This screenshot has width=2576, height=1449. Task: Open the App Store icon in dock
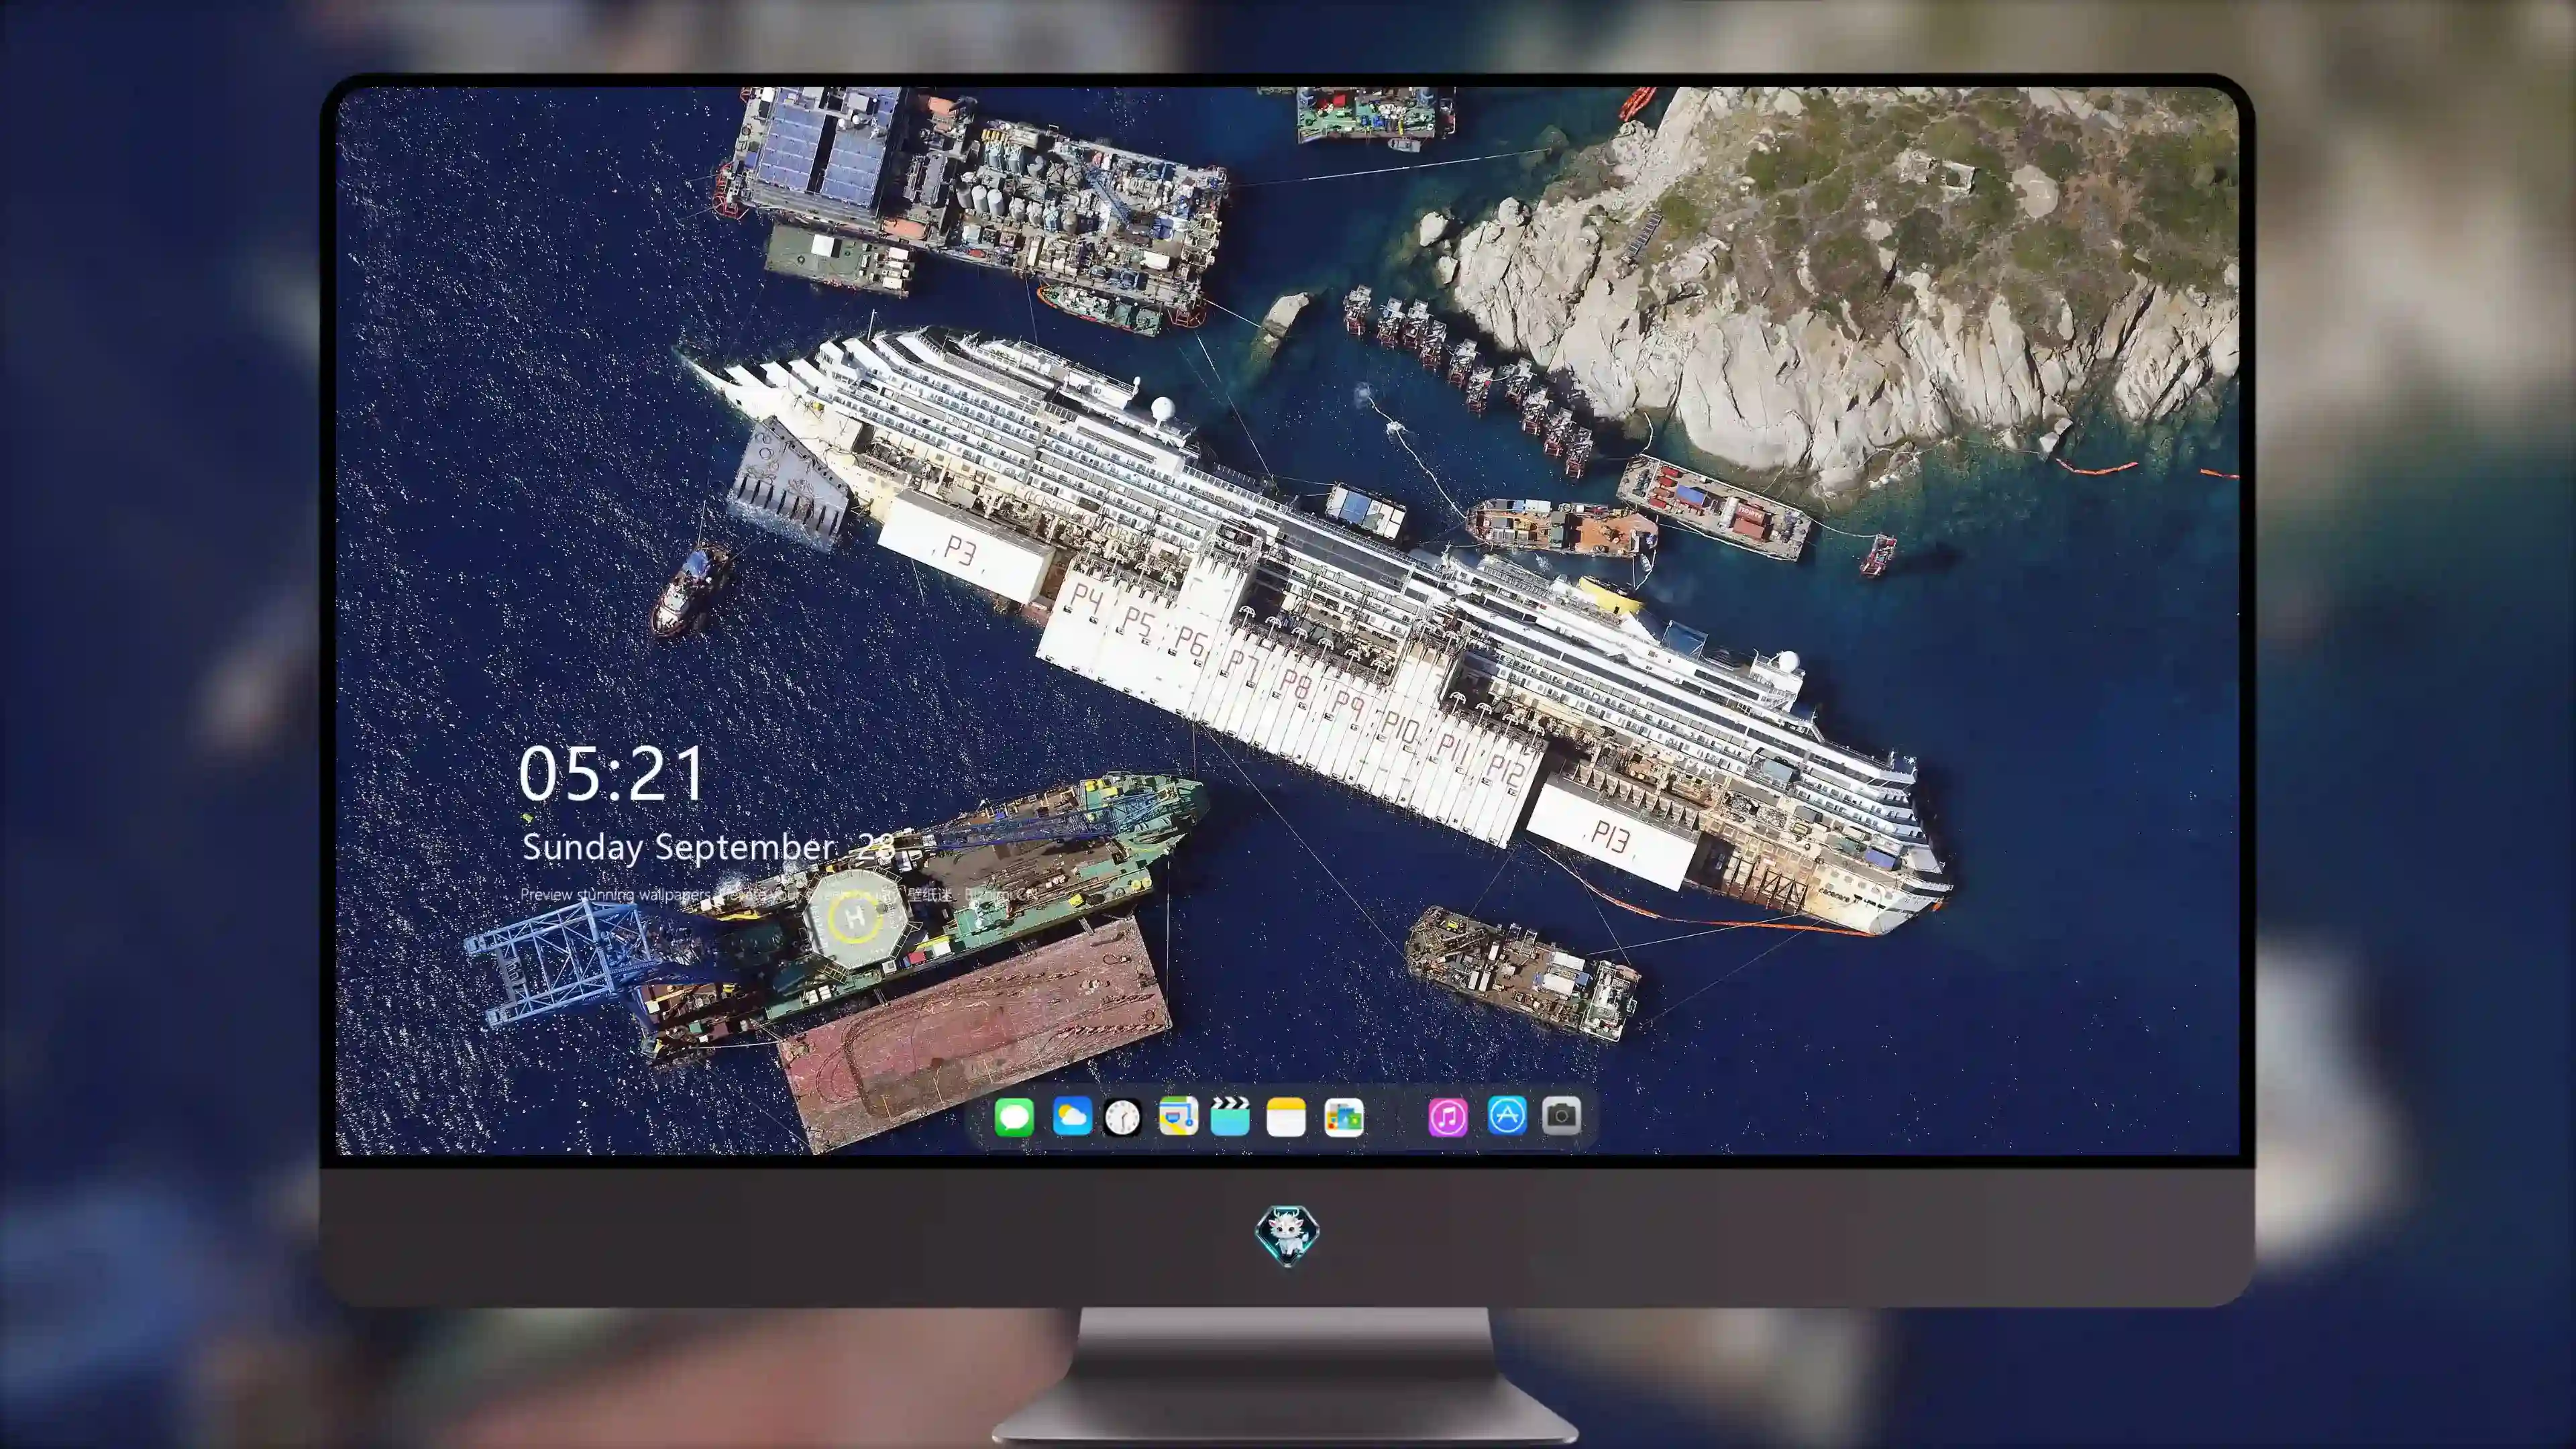coord(1507,1115)
